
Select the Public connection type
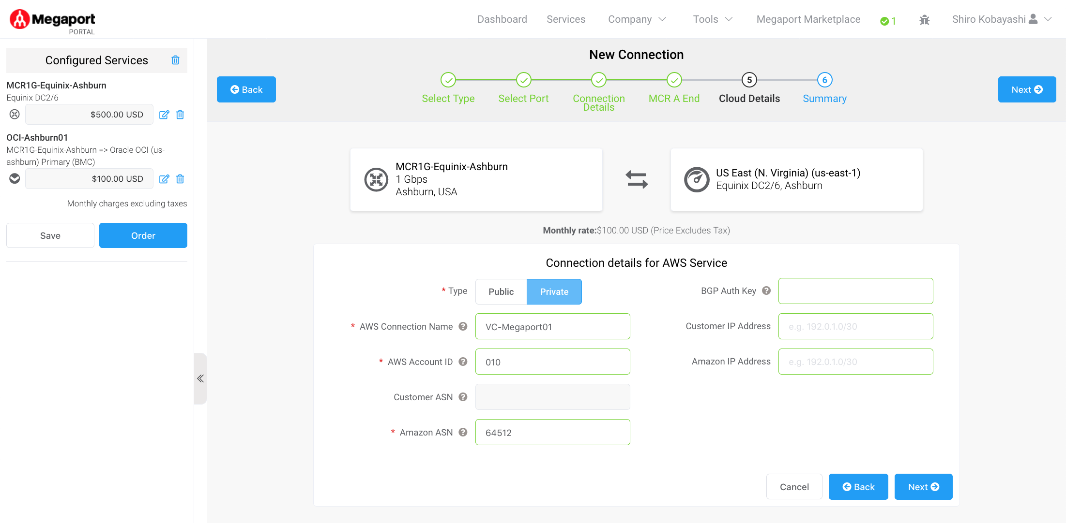[x=501, y=291]
